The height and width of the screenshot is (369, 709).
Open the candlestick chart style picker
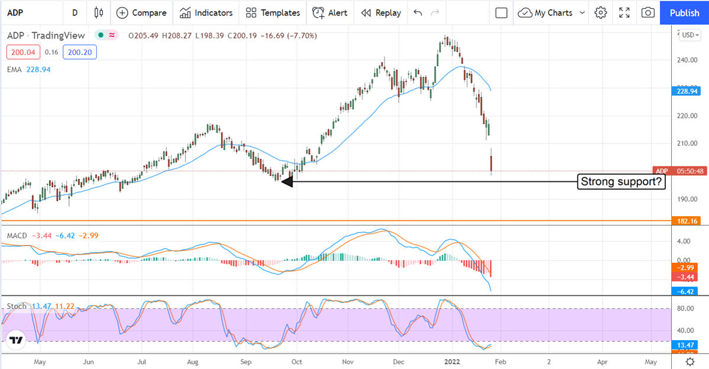pyautogui.click(x=99, y=12)
